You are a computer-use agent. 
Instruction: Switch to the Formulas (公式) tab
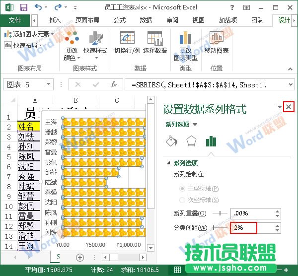tap(120, 20)
